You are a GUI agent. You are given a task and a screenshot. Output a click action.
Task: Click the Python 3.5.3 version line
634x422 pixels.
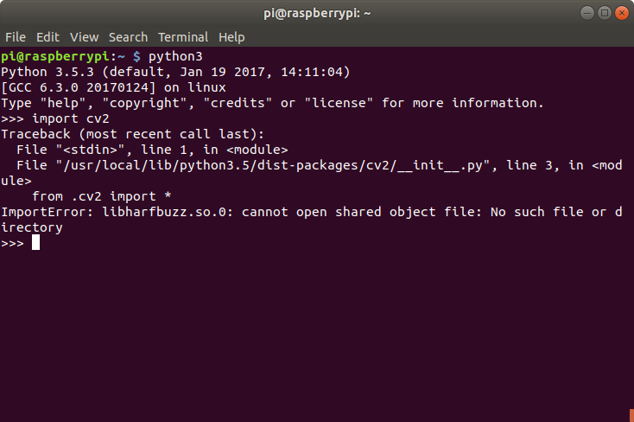[x=175, y=72]
